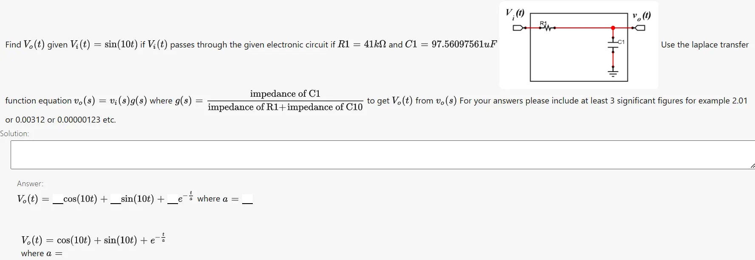Select the R1 resistor symbol in the circuit
Viewport: 755px width, 260px height.
coord(547,28)
